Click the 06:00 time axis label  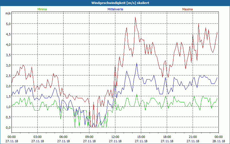coord(64,137)
